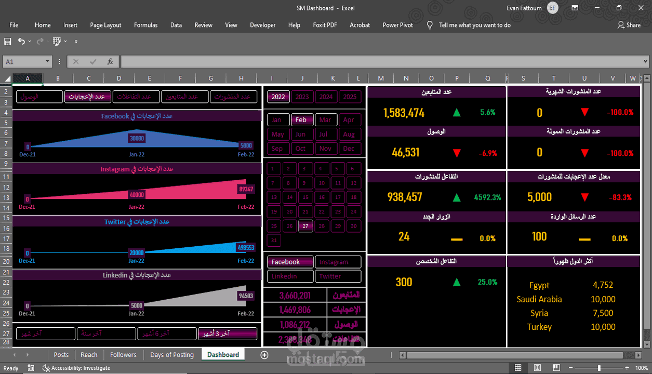Screen dimensions: 652x374
Task: Click the Cancel formula X icon
Action: point(76,62)
